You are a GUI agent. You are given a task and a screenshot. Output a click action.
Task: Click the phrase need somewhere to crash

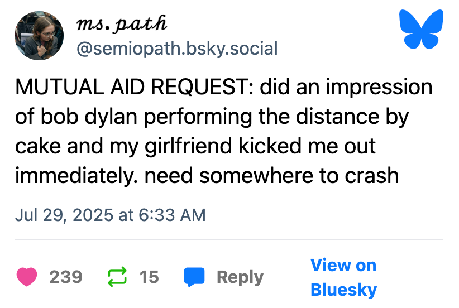(299, 176)
